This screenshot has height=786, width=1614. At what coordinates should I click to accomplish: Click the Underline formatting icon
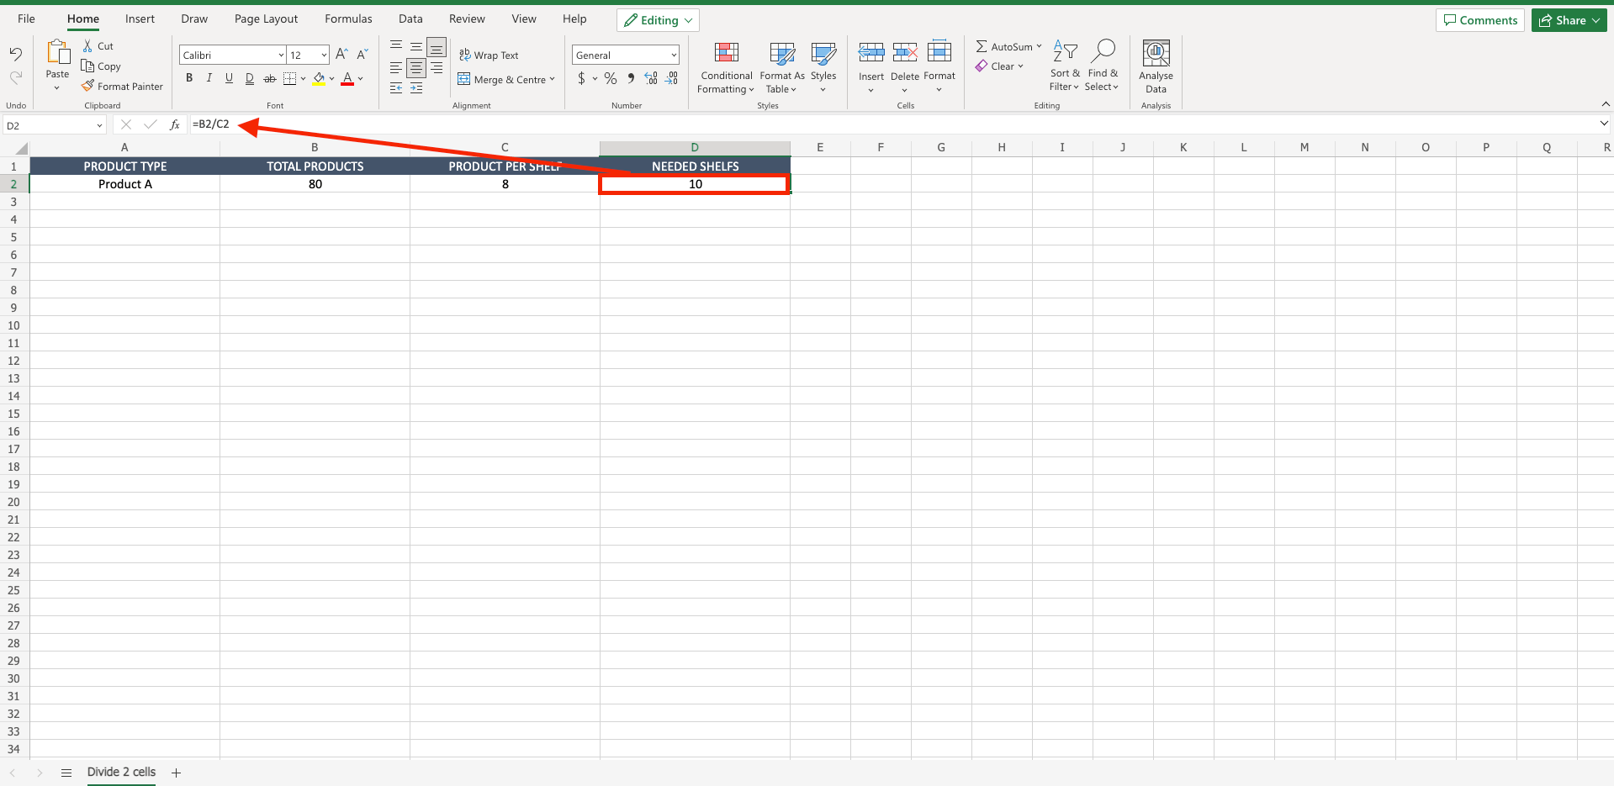pyautogui.click(x=229, y=77)
